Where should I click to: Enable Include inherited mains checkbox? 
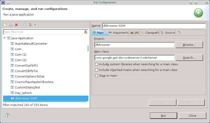tap(97, 70)
